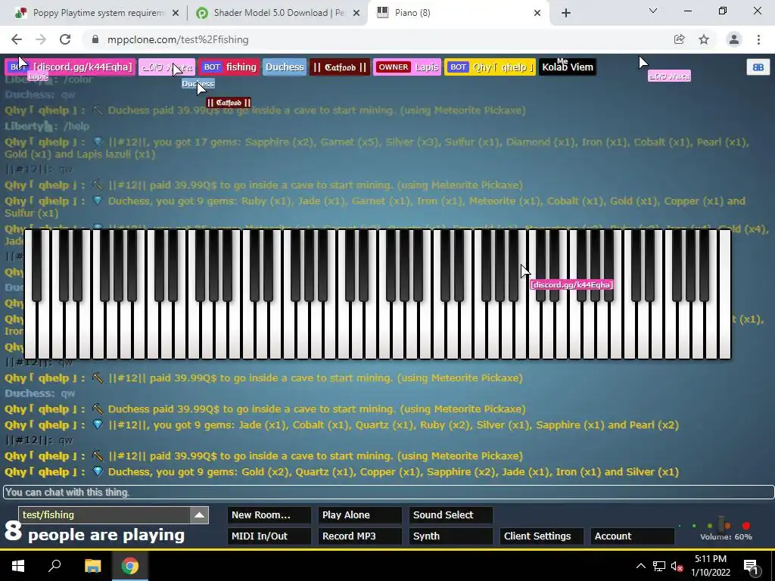Click the test/fishing room name
The width and height of the screenshot is (775, 581).
coord(48,514)
